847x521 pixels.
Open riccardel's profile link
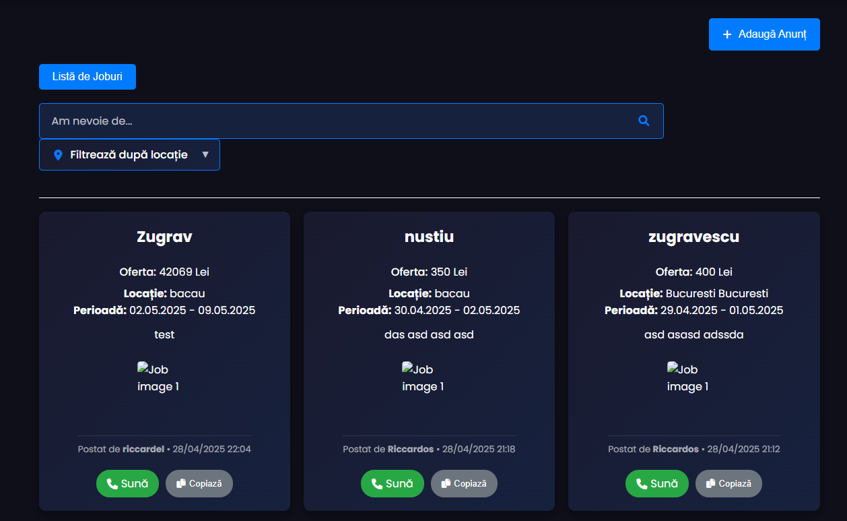143,449
